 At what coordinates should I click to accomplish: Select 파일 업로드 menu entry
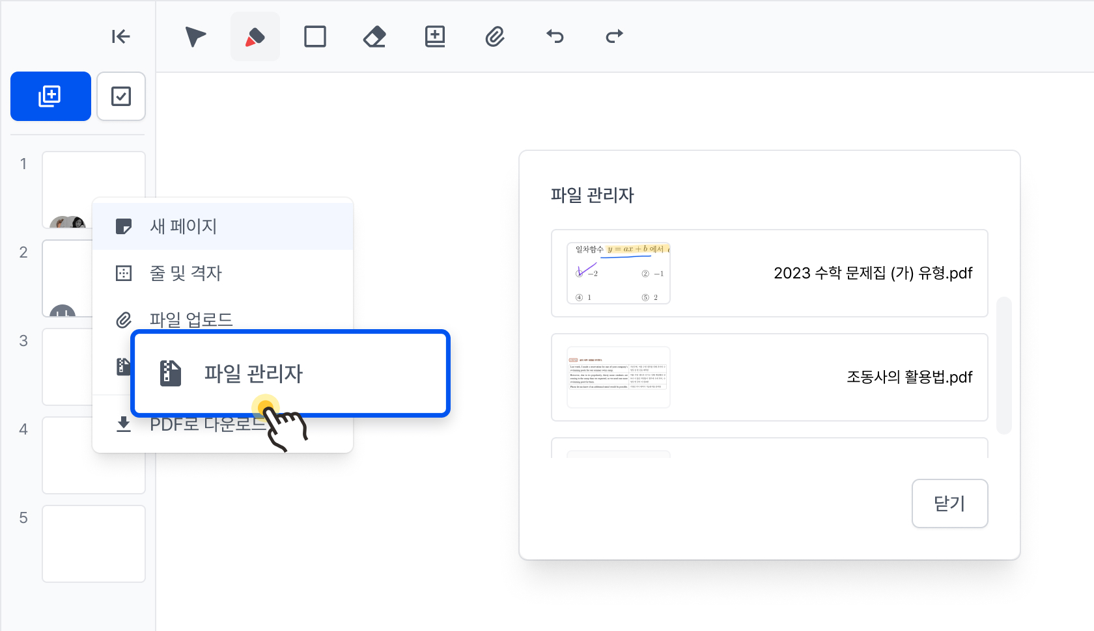[223, 319]
